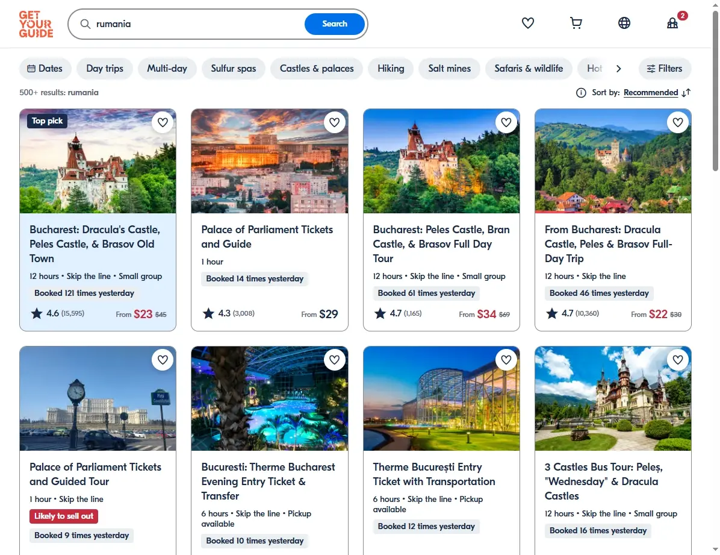The height and width of the screenshot is (555, 720).
Task: Open 3 Castles Bus Tour title
Action: (604, 481)
